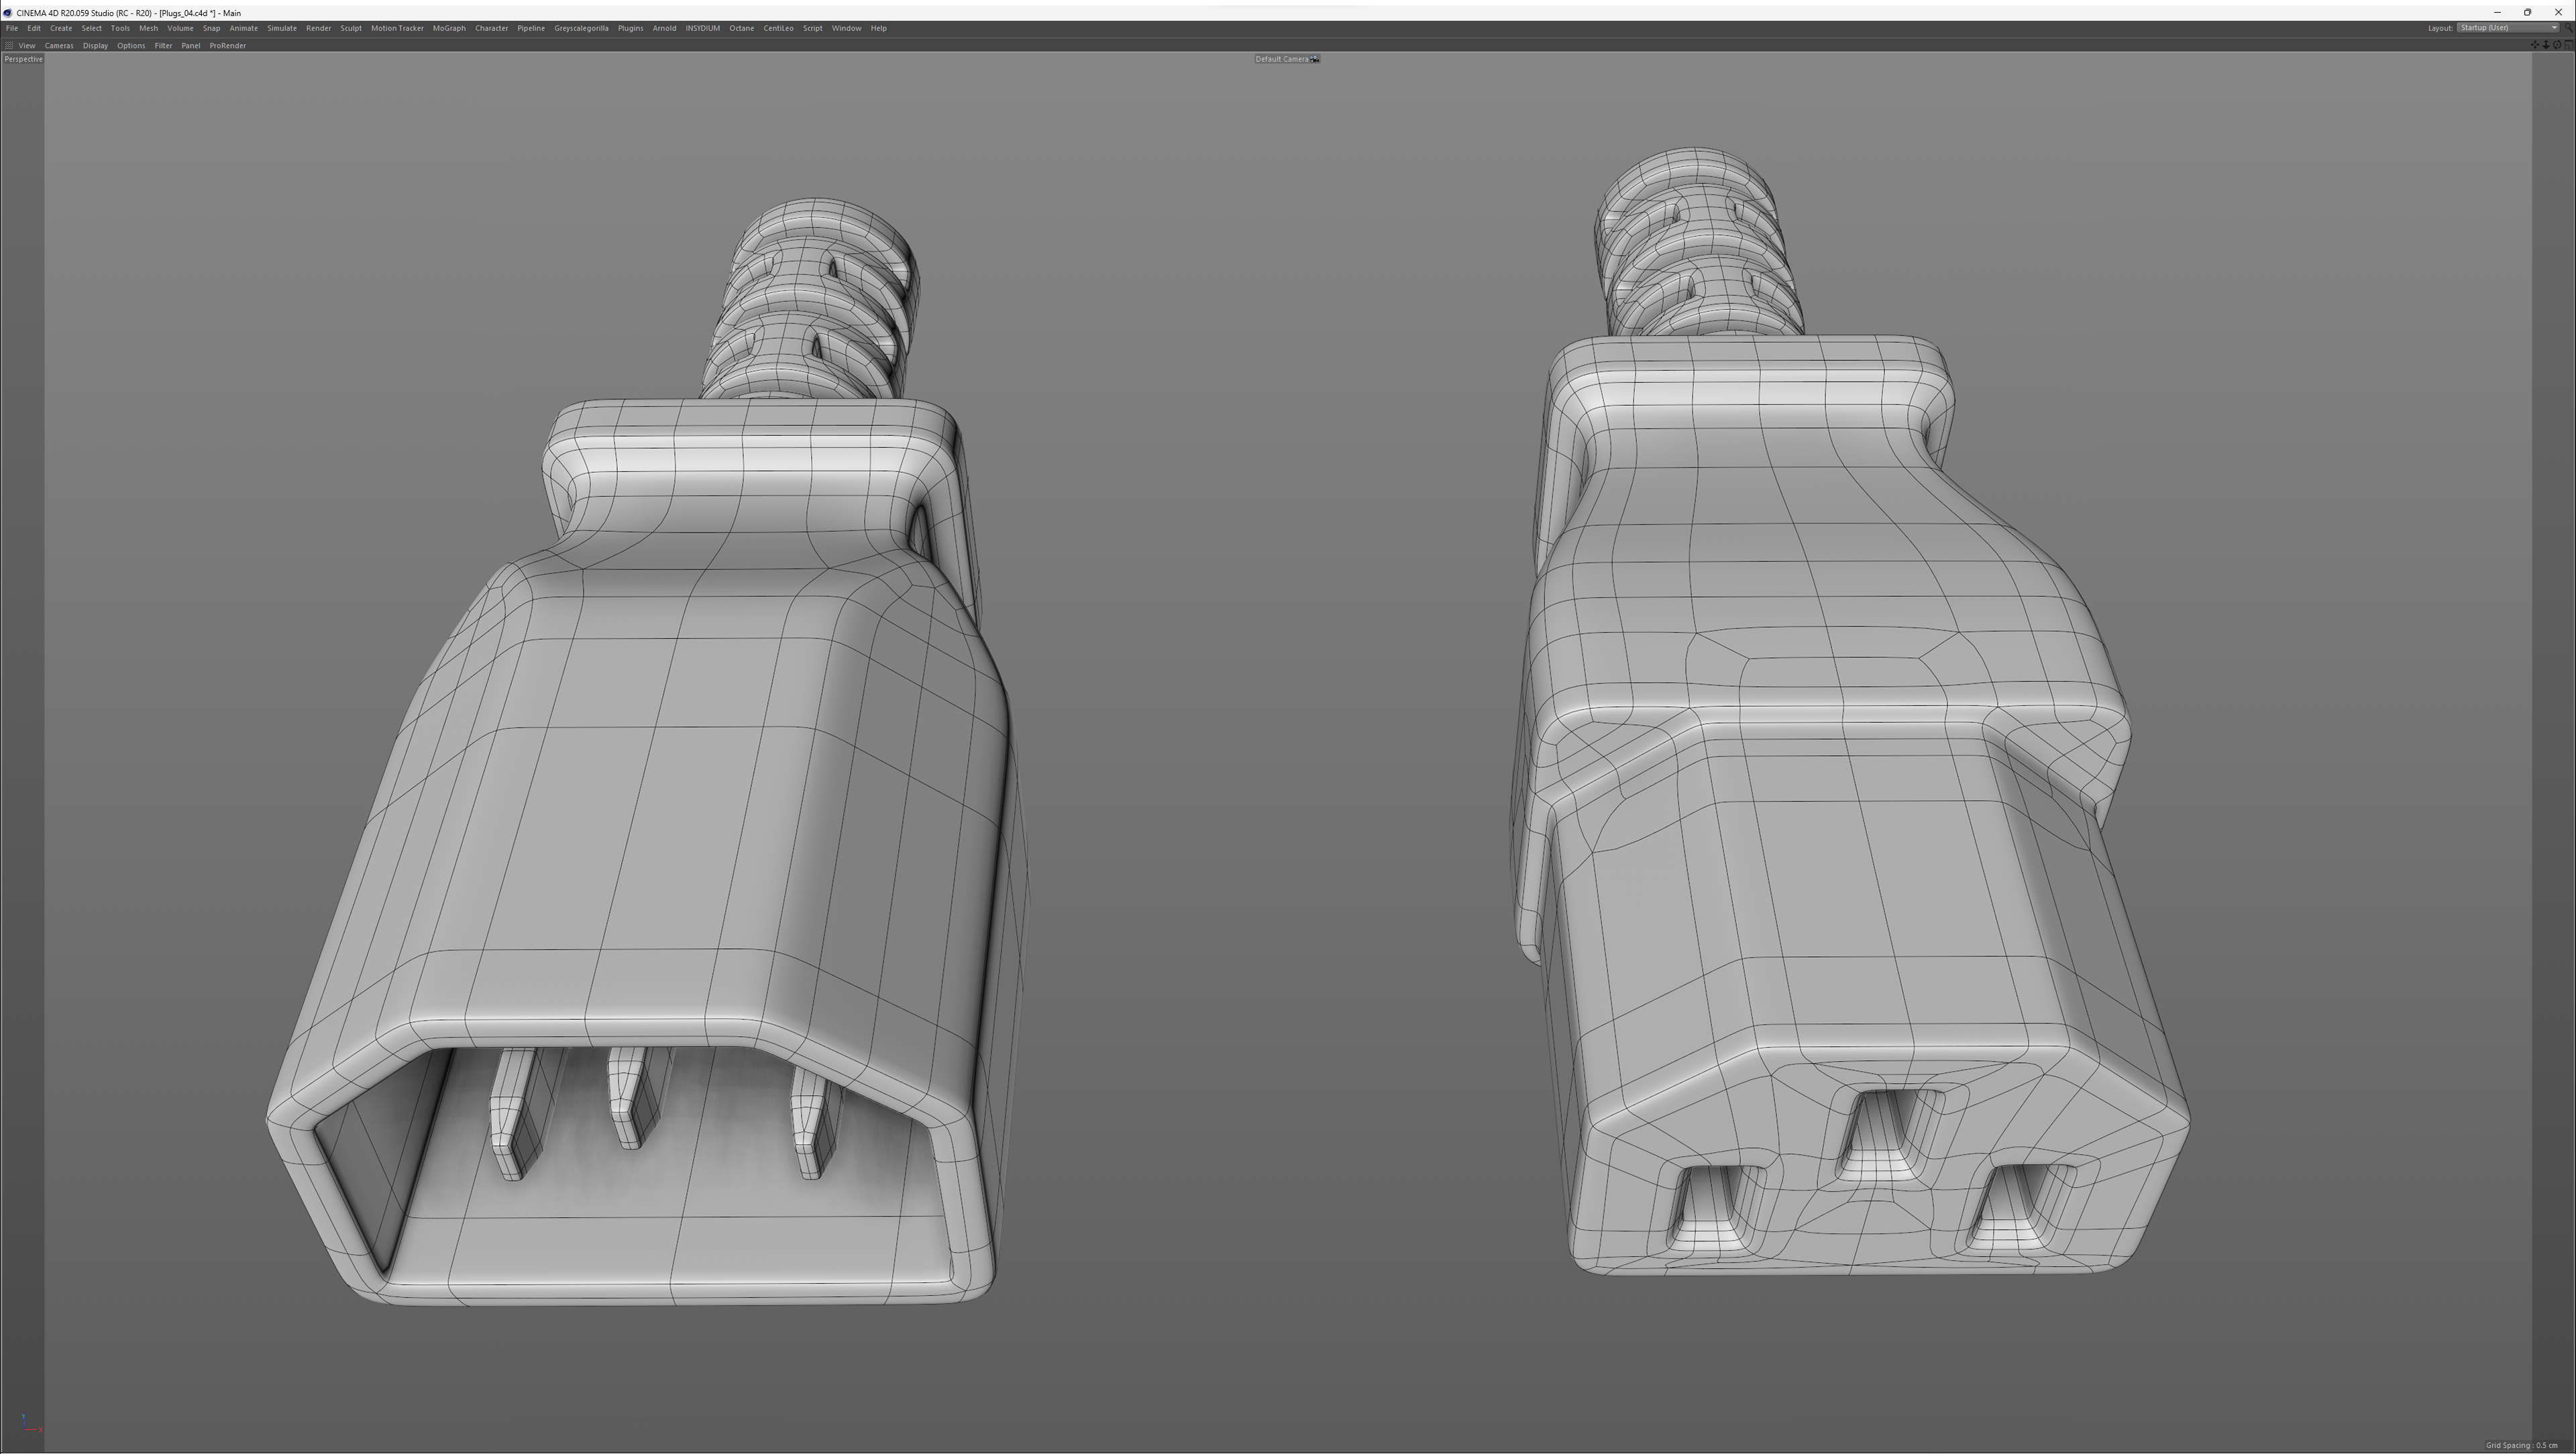Open the Octane menu
The width and height of the screenshot is (2576, 1454).
click(x=741, y=28)
